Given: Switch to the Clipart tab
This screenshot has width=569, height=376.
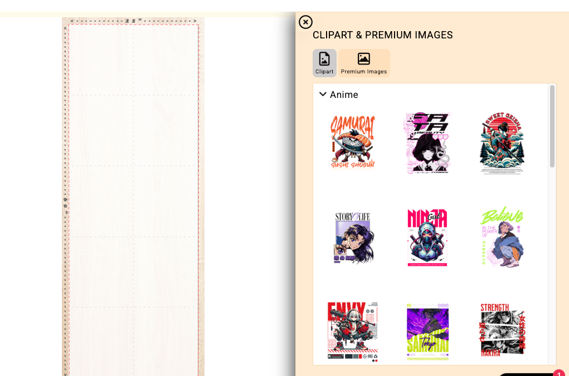Looking at the screenshot, I should coord(324,63).
